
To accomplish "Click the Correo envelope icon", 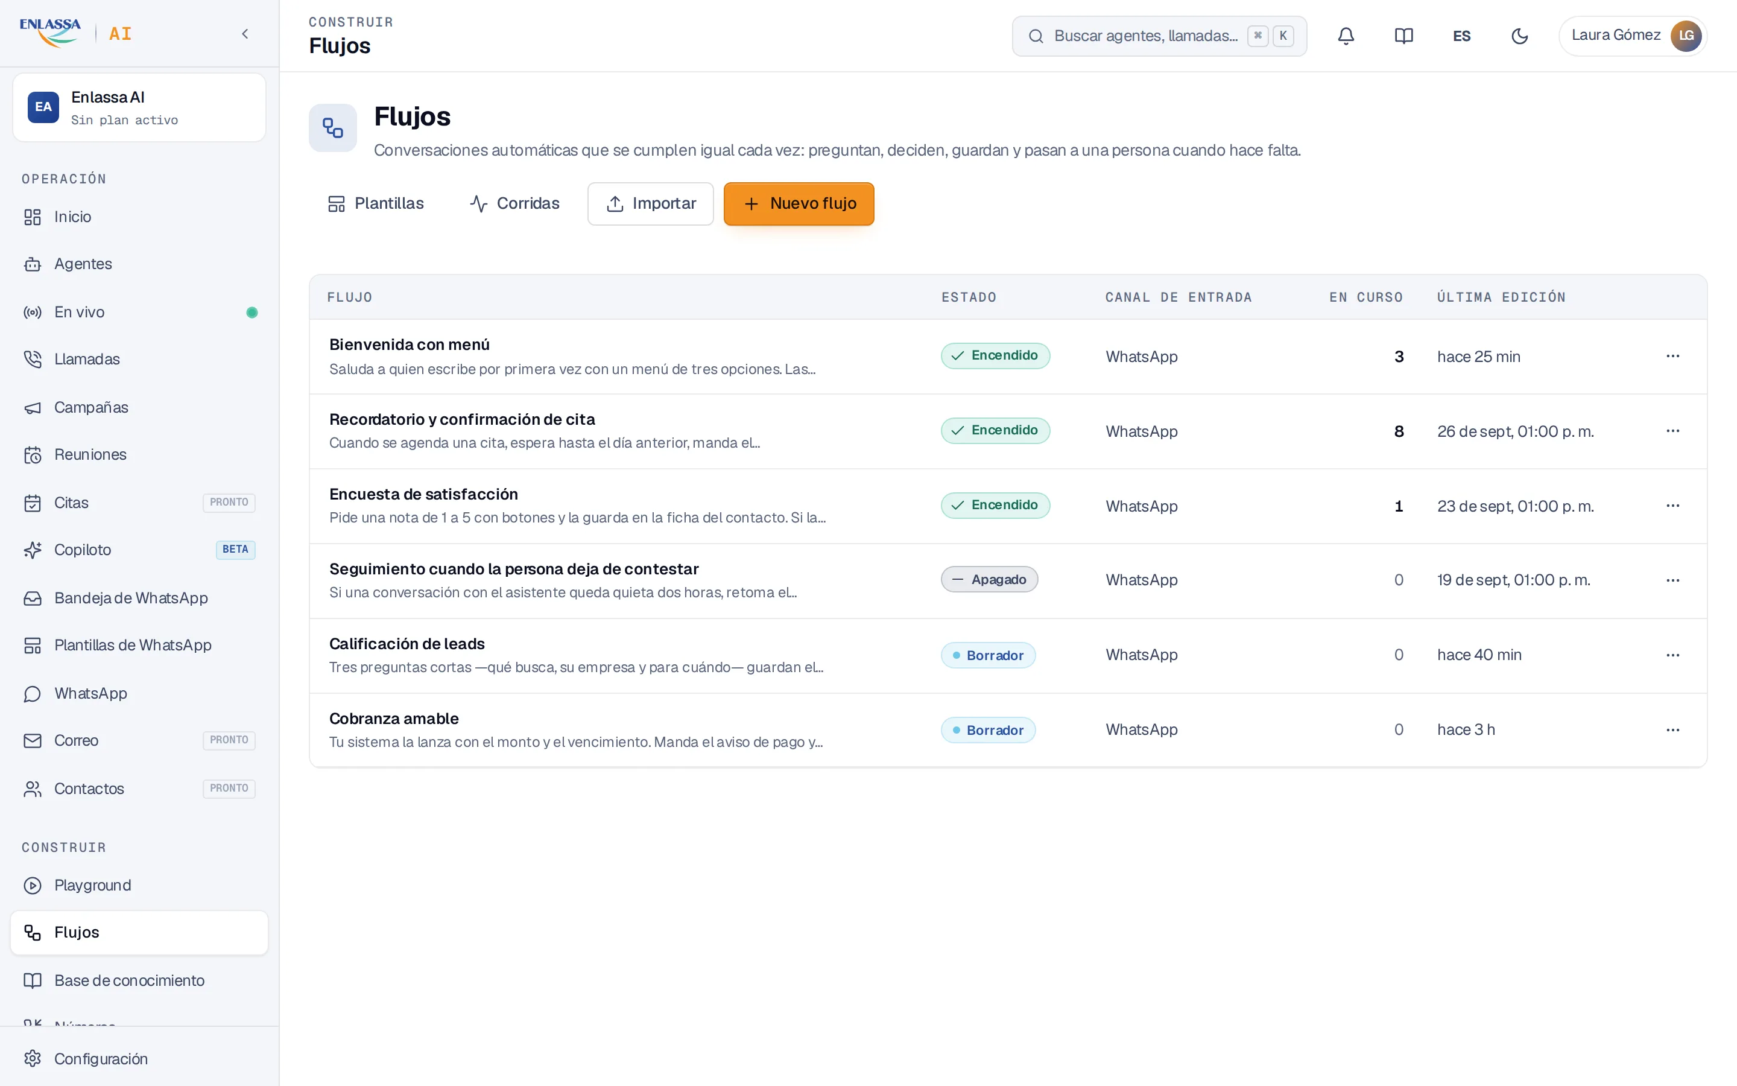I will pos(33,740).
